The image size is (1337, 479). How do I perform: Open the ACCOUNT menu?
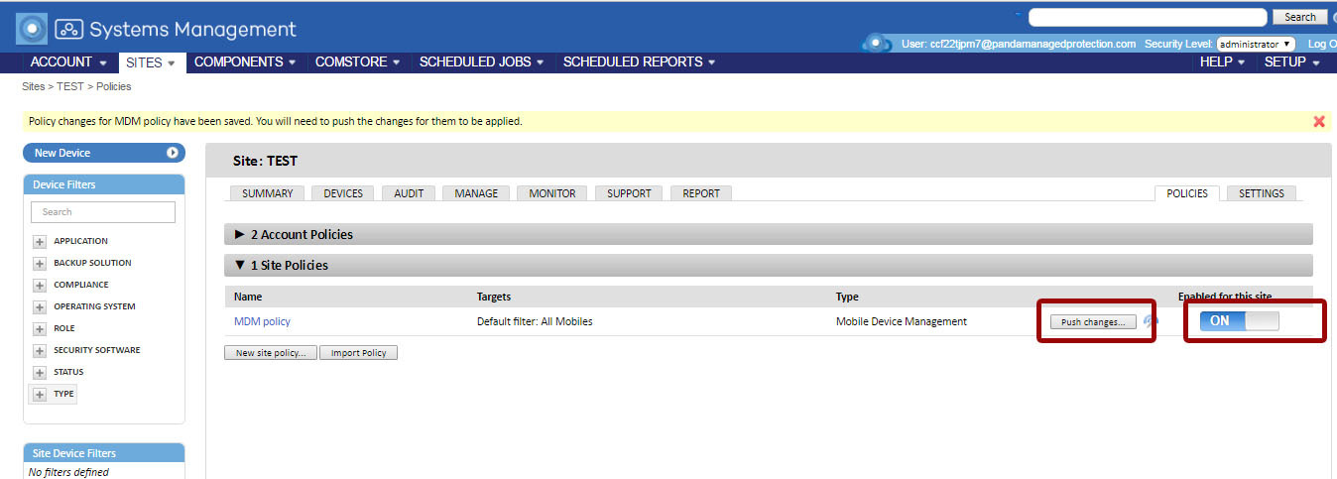click(68, 61)
